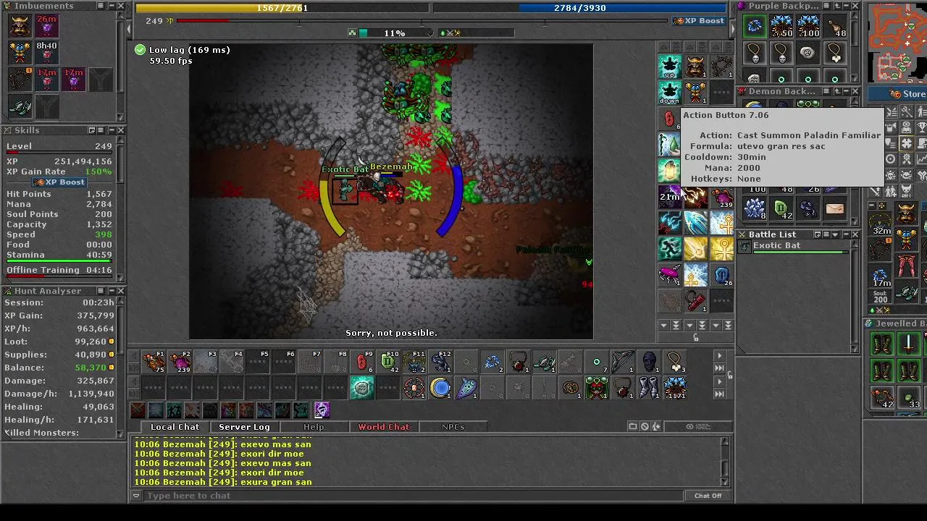Open the chat channel dropdown arrow
Screen dimensions: 927x521
tap(136, 496)
